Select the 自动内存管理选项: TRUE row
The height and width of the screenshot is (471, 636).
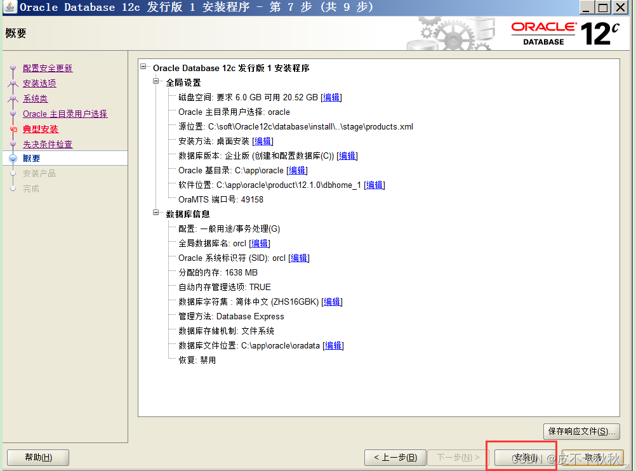[225, 287]
